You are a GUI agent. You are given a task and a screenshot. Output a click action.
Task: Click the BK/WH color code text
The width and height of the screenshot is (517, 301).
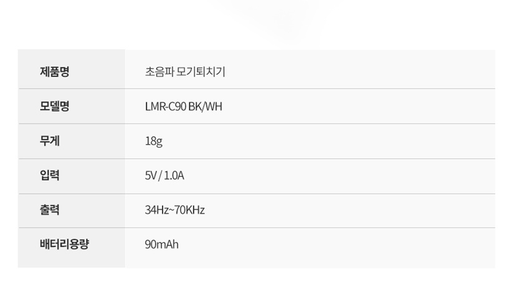pos(206,107)
